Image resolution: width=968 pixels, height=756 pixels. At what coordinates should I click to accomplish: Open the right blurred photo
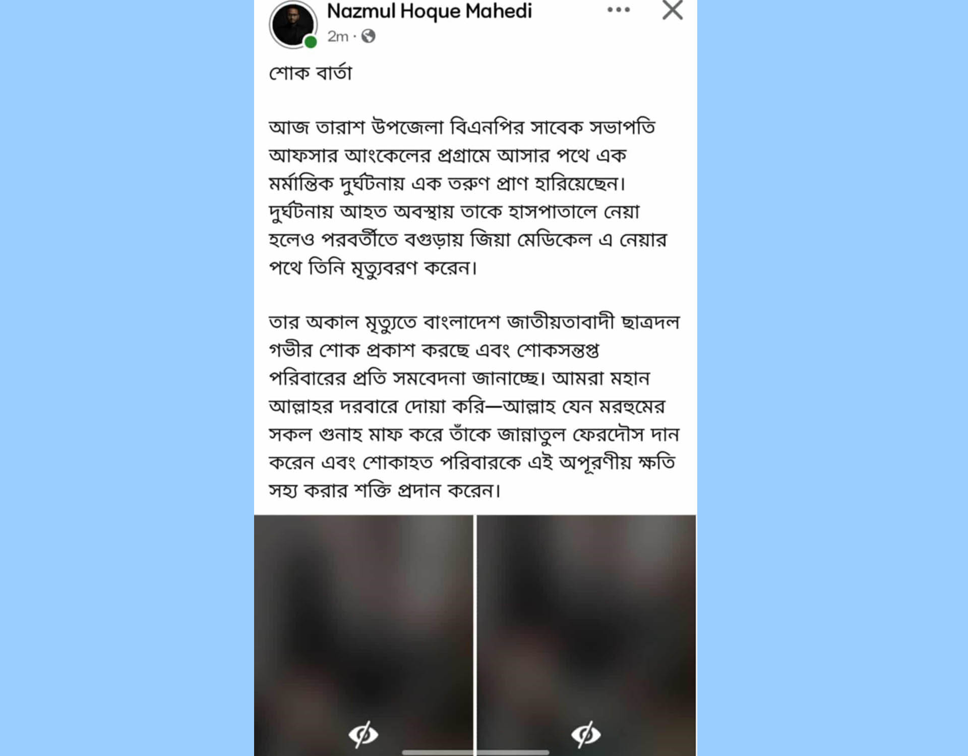click(586, 635)
